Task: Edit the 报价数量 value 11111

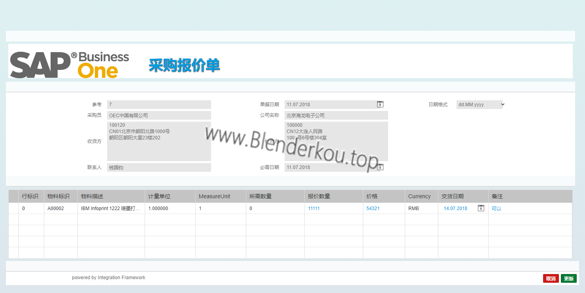Action: click(x=314, y=208)
